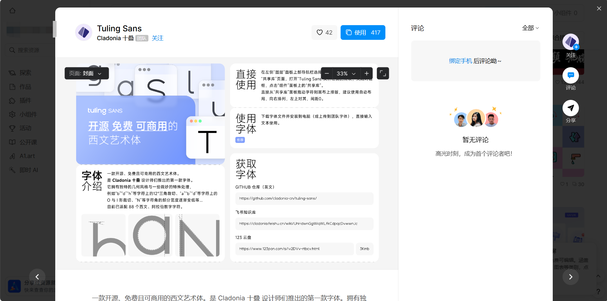The image size is (607, 301).
Task: Click the 暂无评论 empty state text
Action: click(476, 140)
